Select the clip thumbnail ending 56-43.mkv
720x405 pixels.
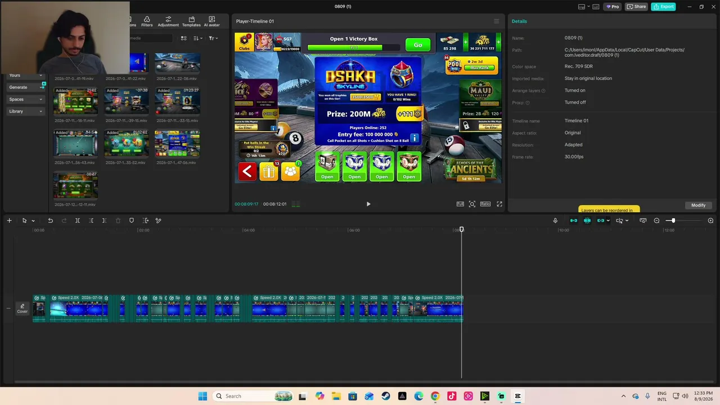(x=75, y=143)
